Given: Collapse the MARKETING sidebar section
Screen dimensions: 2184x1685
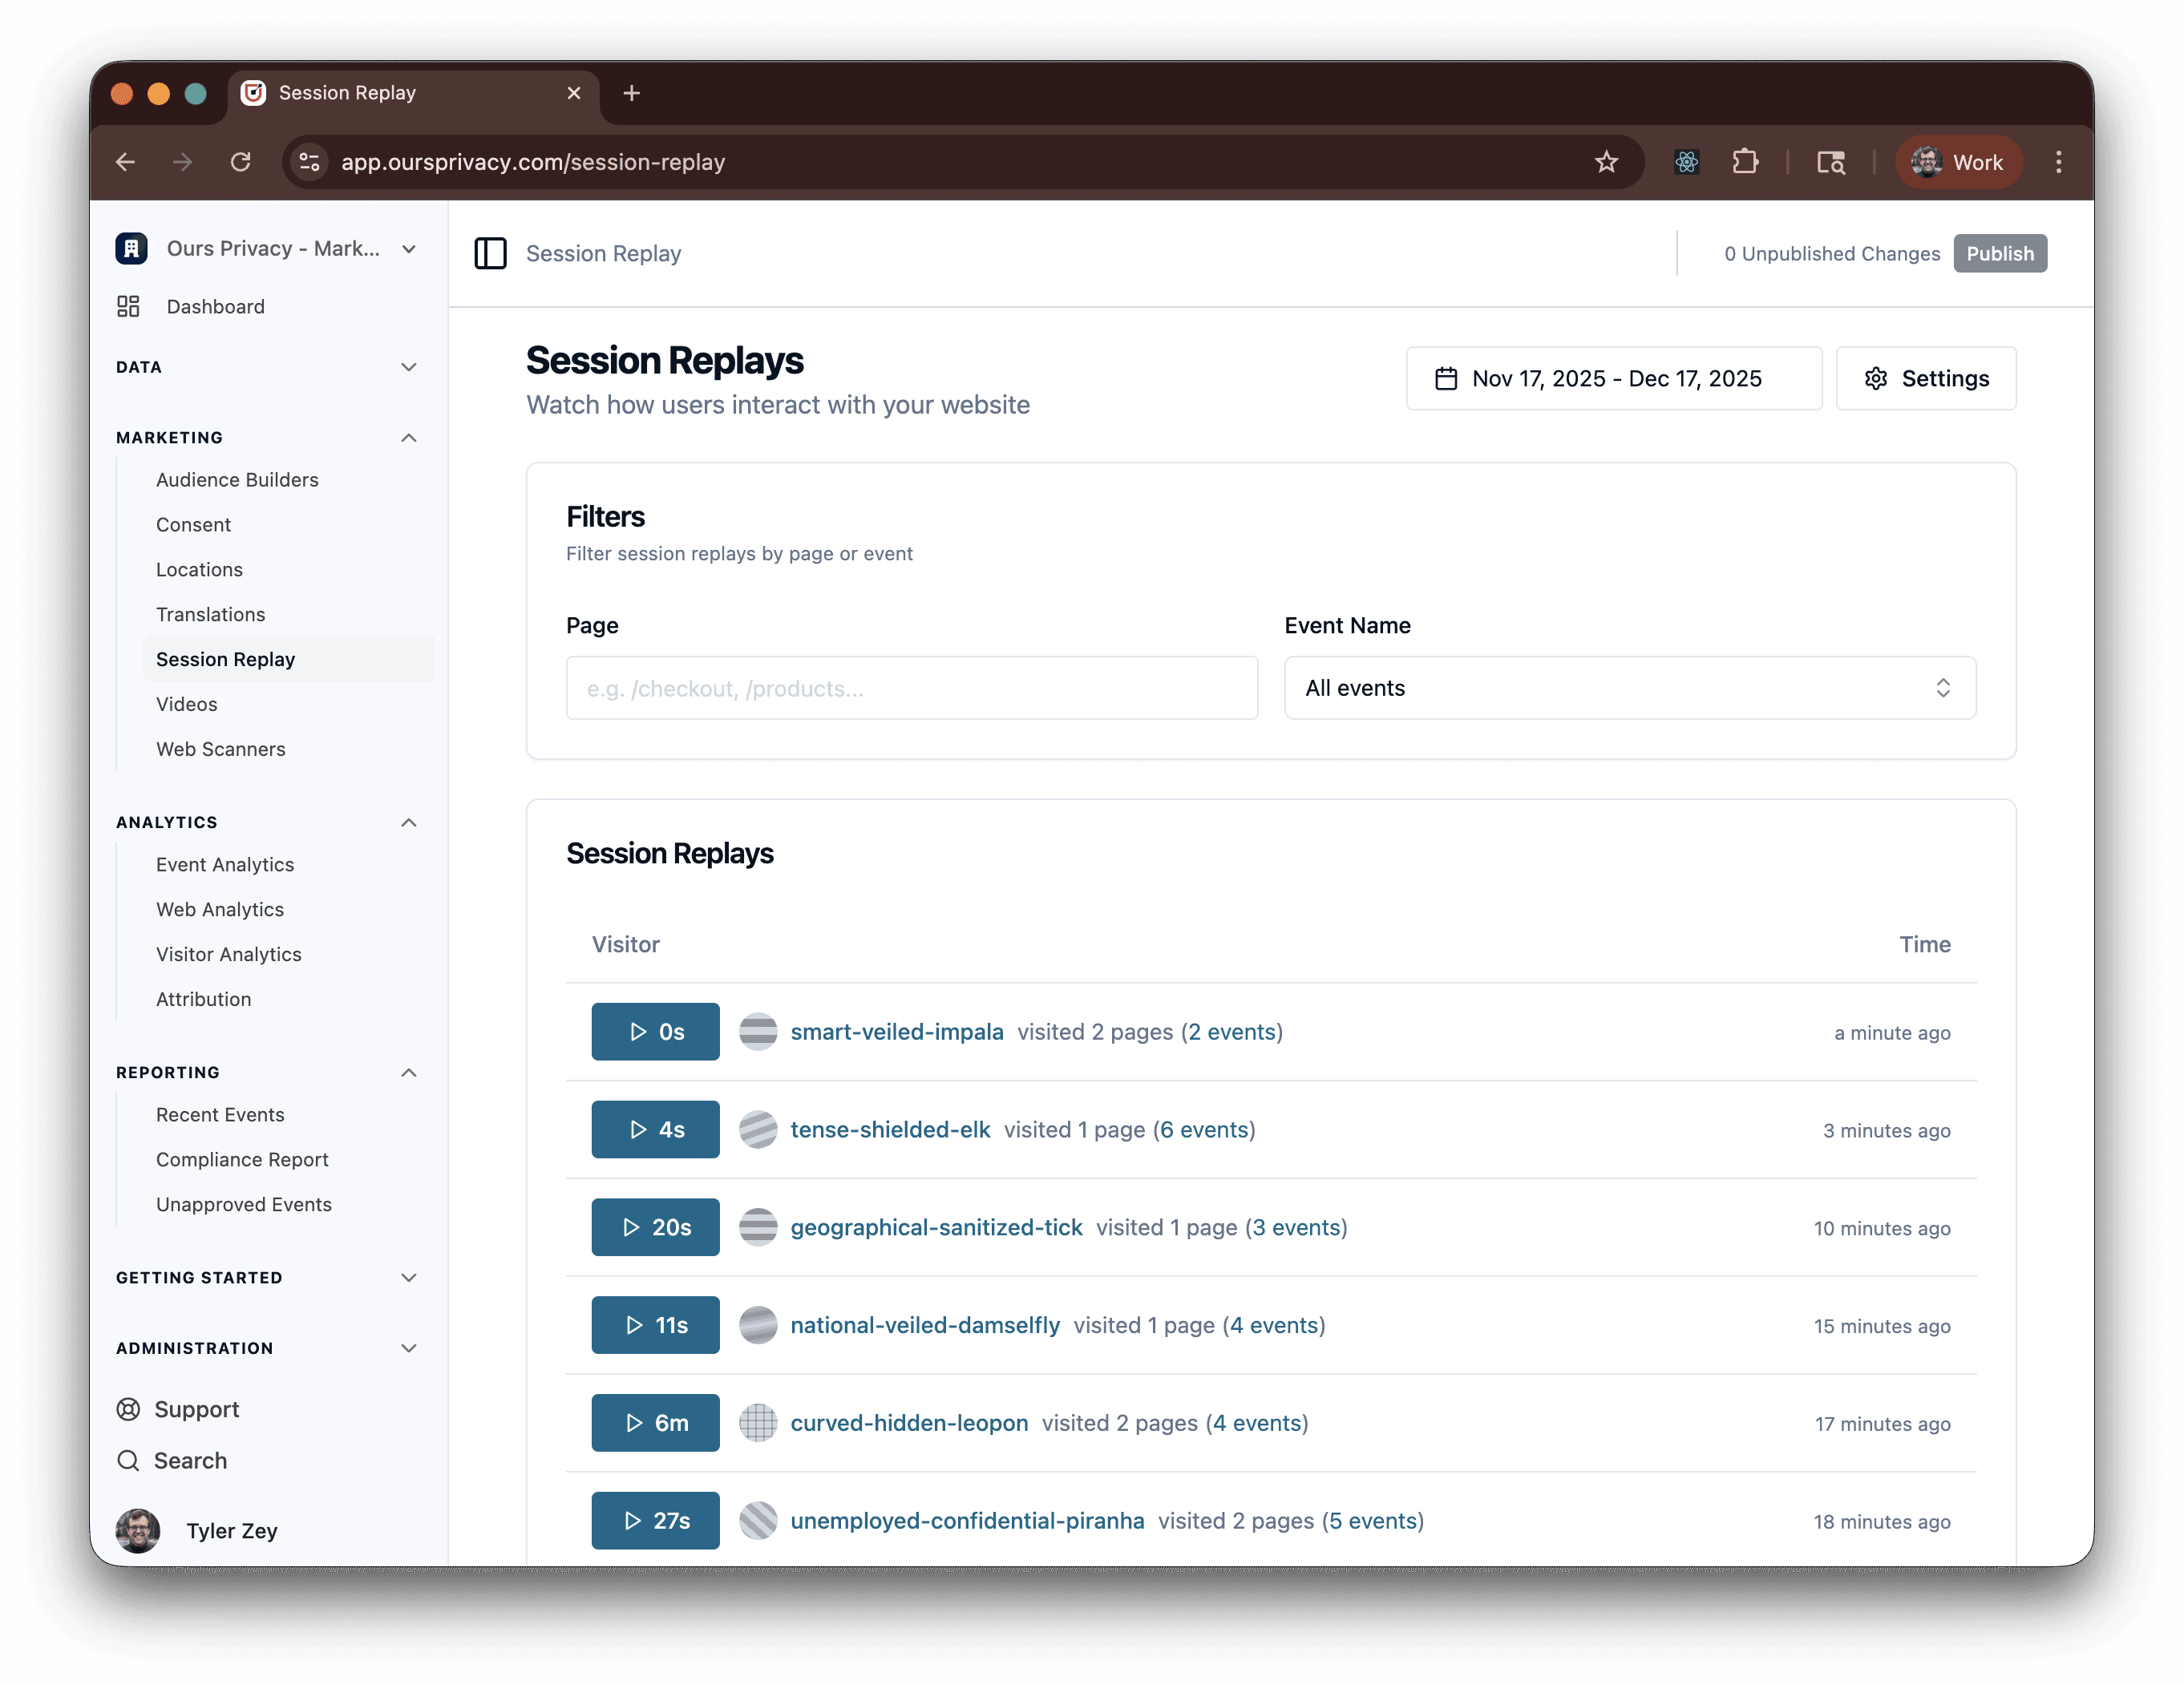Looking at the screenshot, I should click(x=408, y=438).
